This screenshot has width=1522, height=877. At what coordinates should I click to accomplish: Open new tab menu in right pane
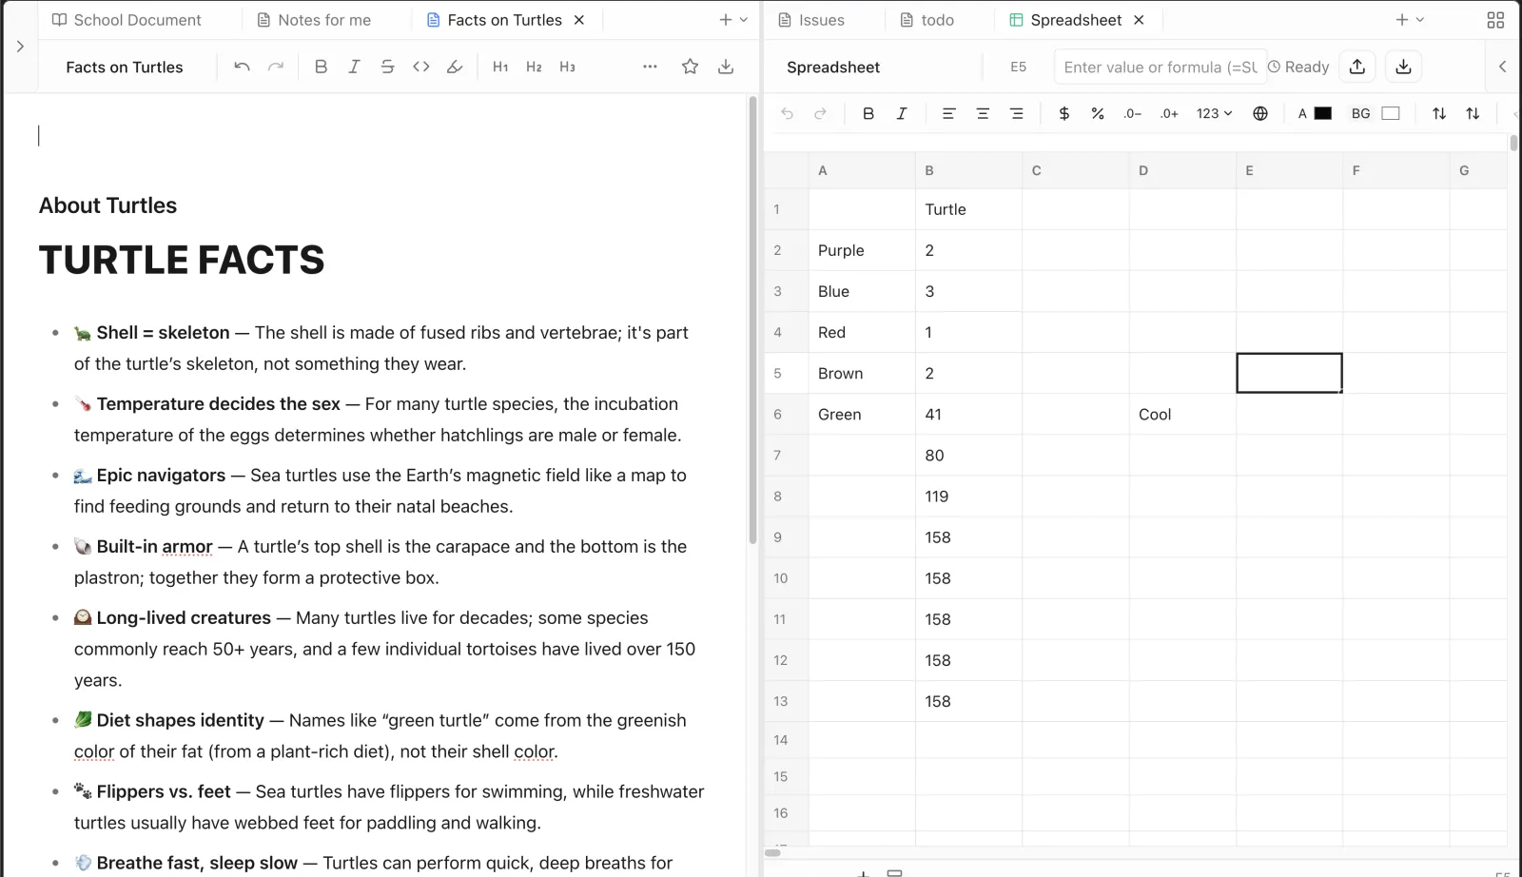click(x=1410, y=20)
